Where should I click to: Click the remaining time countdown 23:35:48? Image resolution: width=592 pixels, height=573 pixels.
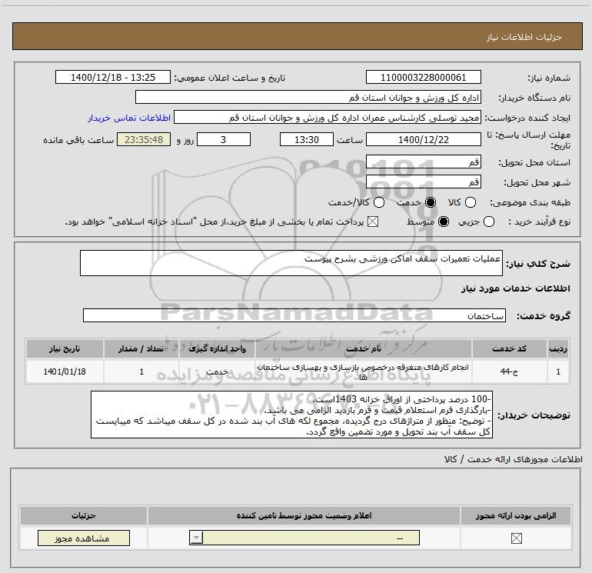(144, 139)
